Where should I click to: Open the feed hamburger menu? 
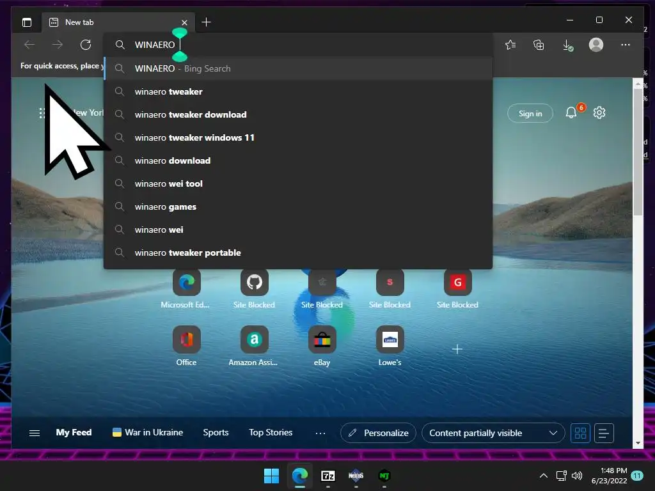(35, 433)
